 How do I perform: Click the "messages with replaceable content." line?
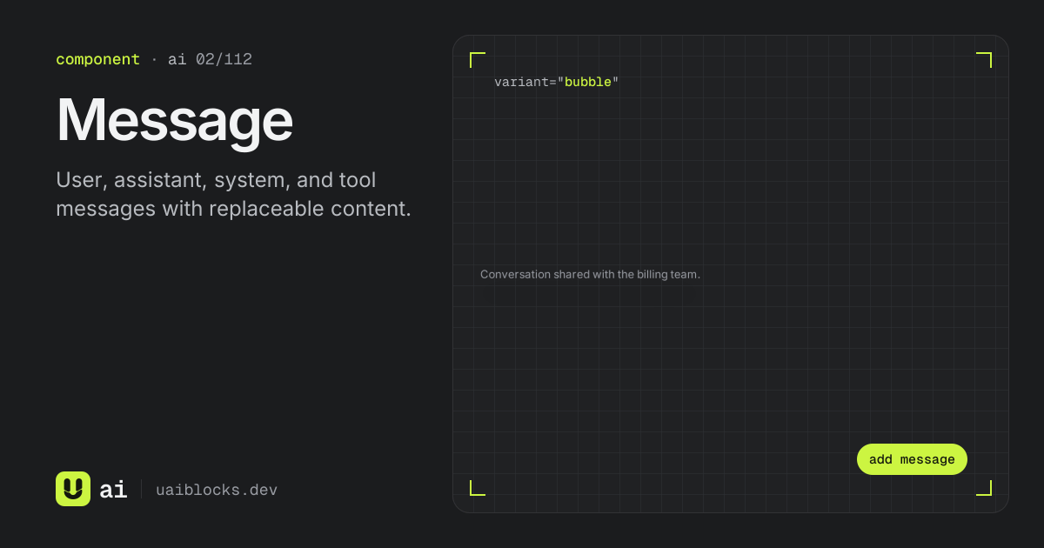[233, 210]
